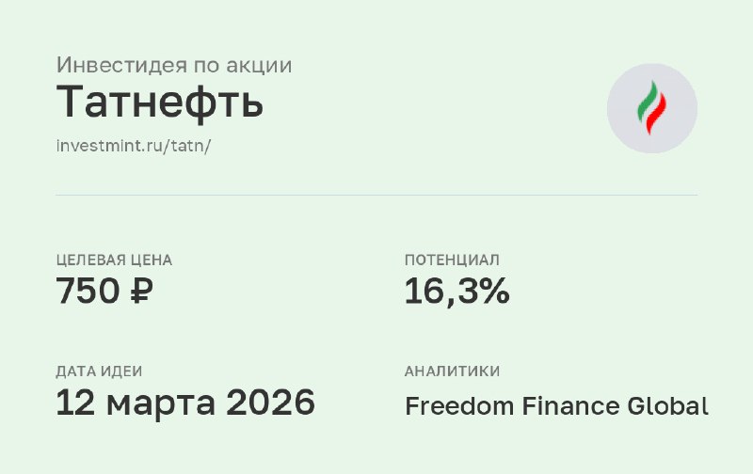
Task: Select the 750 target price number
Action: [88, 291]
